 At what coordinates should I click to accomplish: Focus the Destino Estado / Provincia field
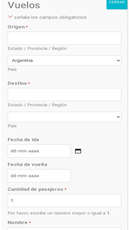click(64, 94)
